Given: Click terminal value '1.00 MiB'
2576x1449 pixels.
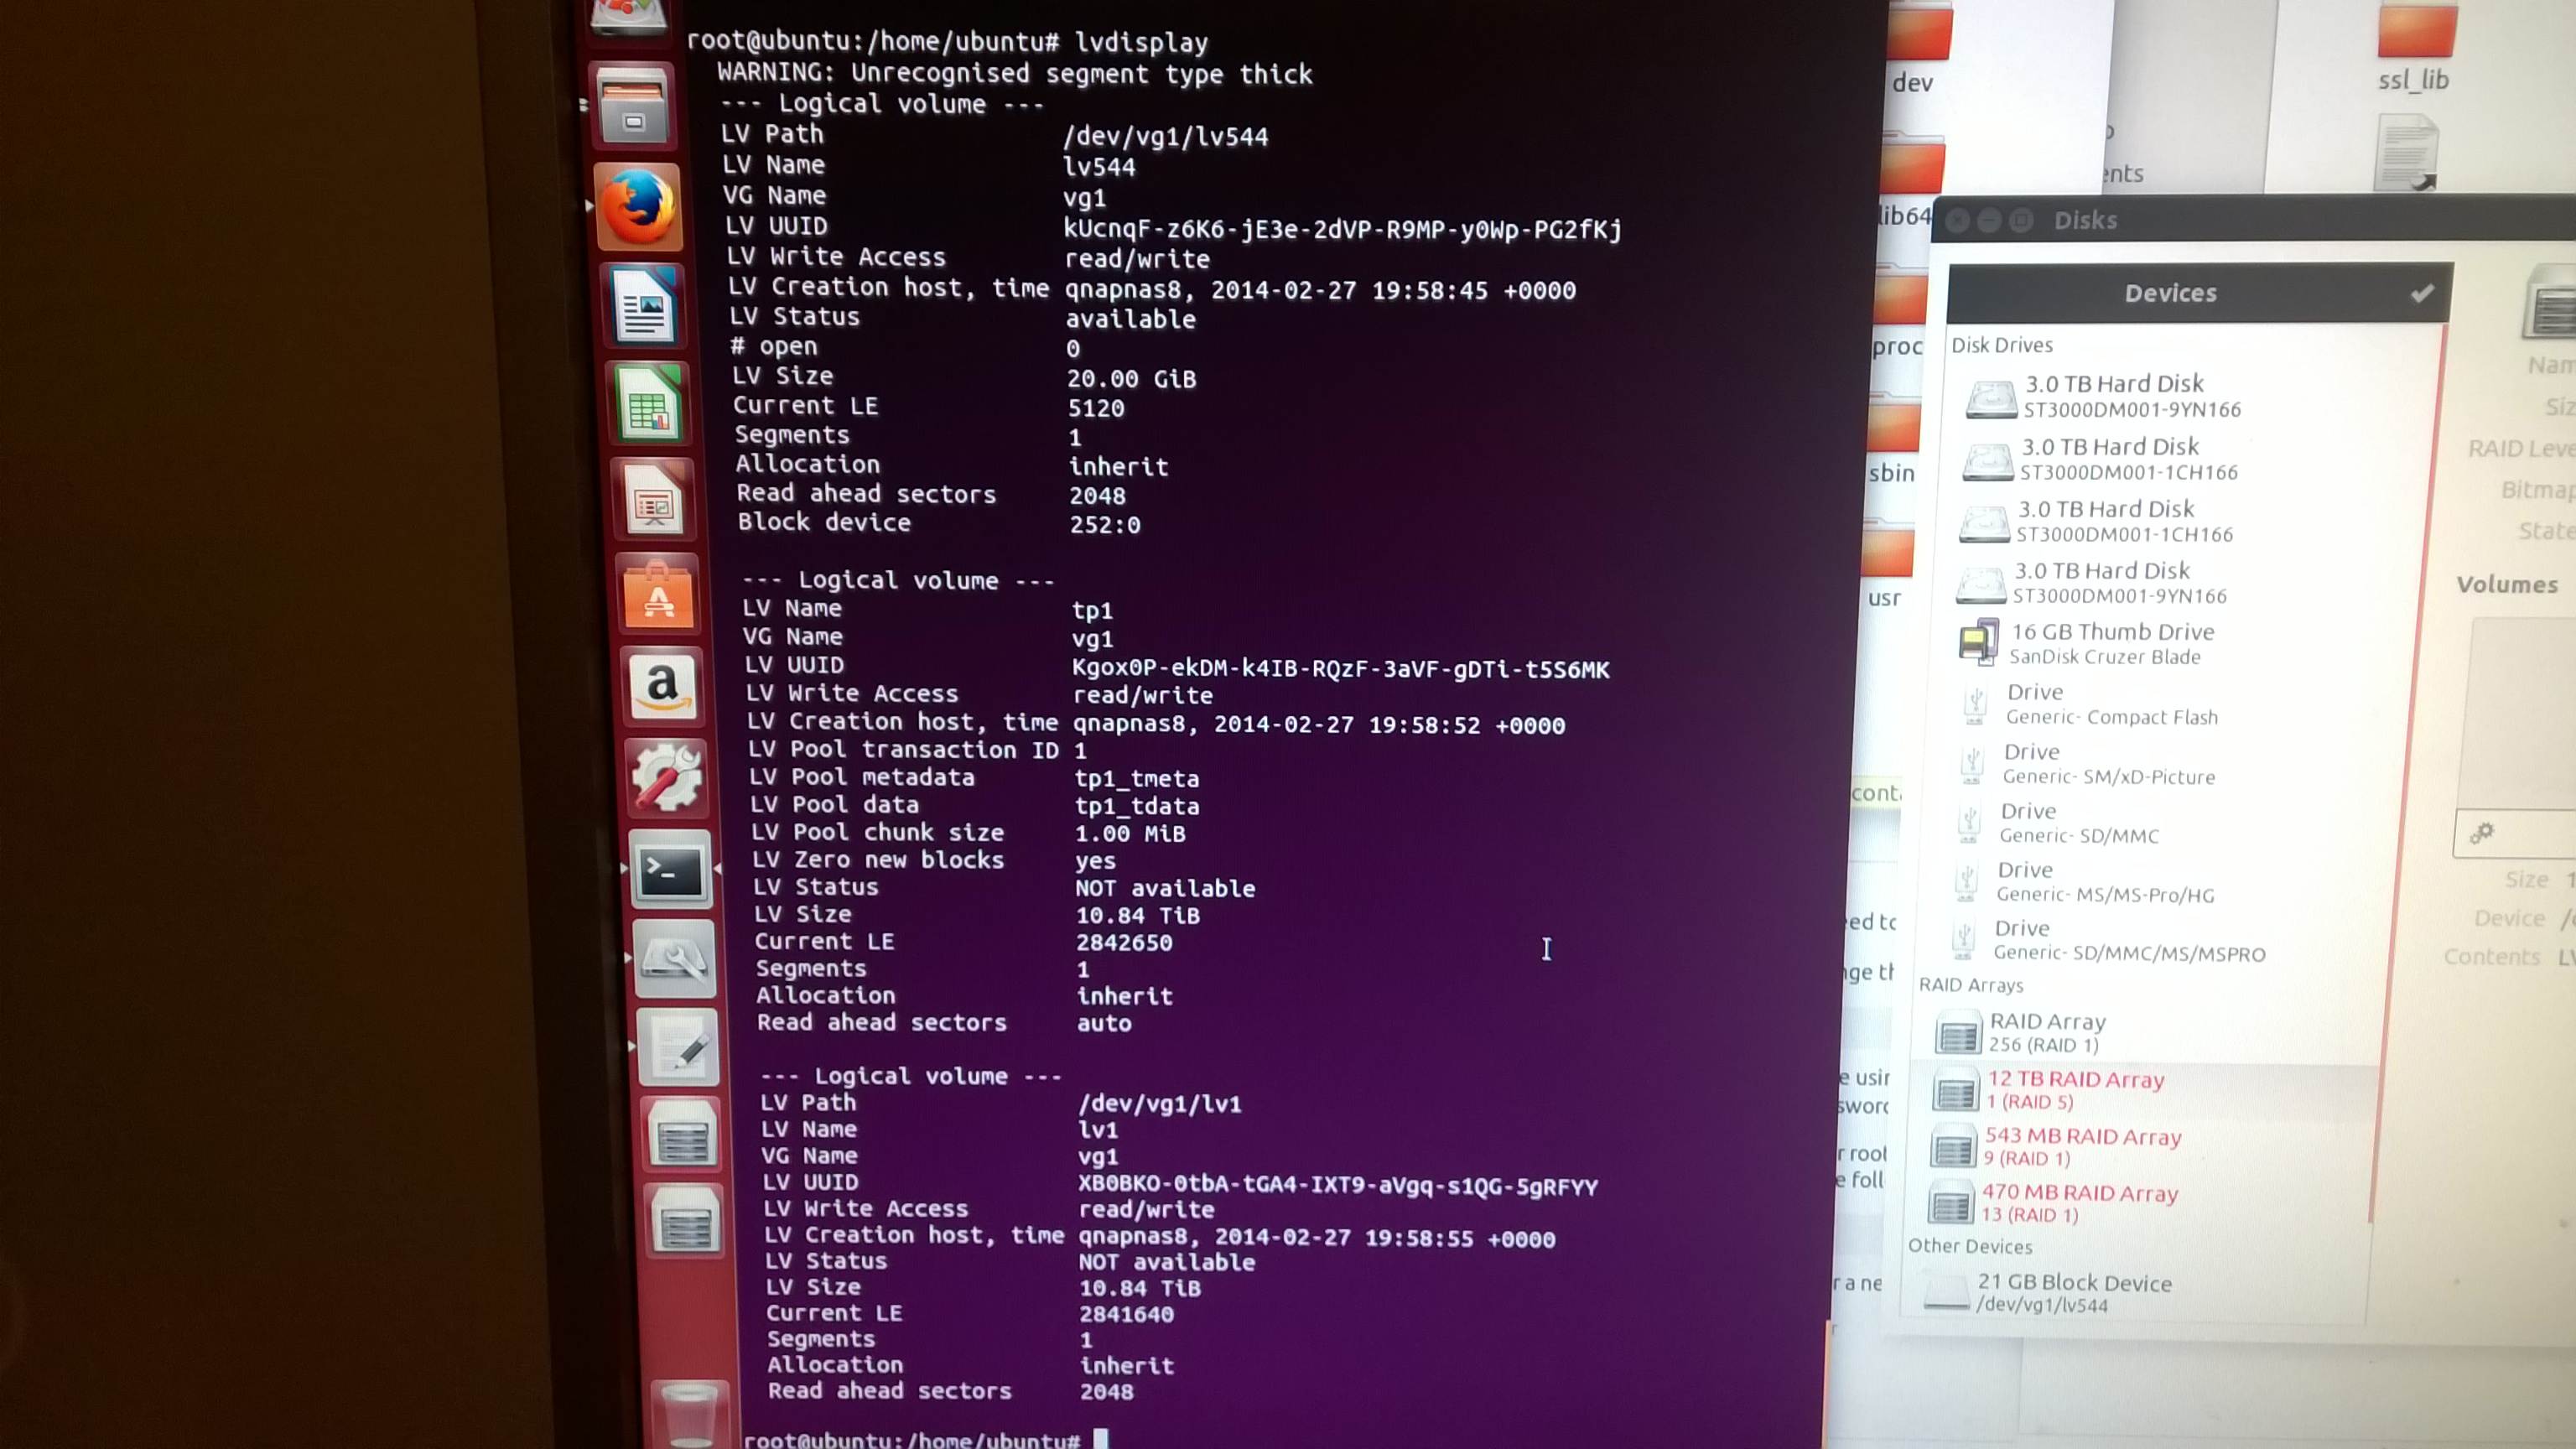Looking at the screenshot, I should pos(1130,834).
